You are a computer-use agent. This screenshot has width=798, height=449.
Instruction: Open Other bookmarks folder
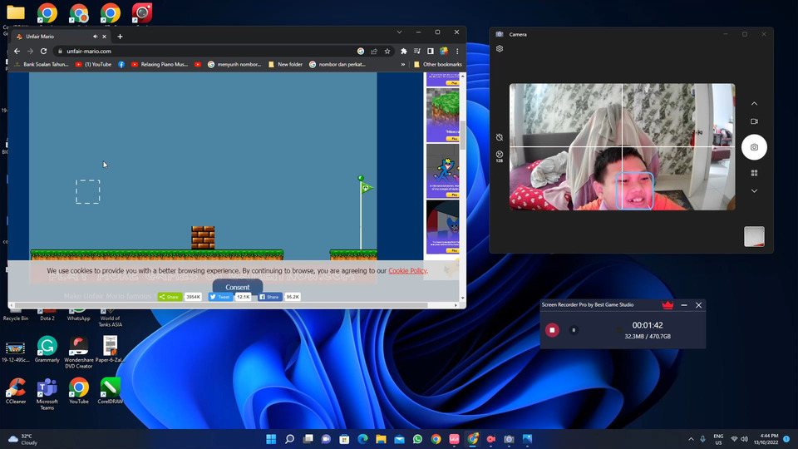click(438, 65)
